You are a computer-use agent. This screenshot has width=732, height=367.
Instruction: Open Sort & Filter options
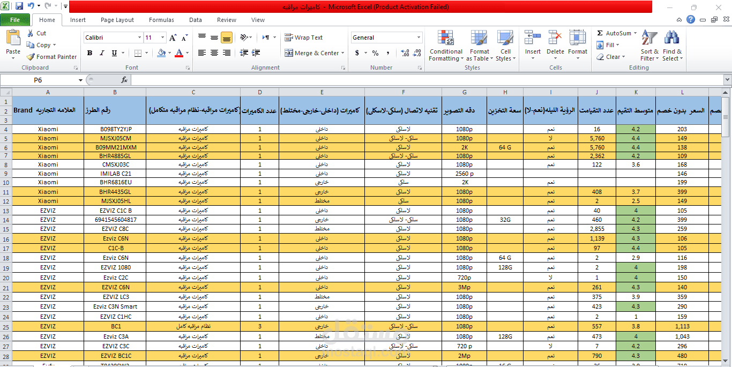click(649, 46)
